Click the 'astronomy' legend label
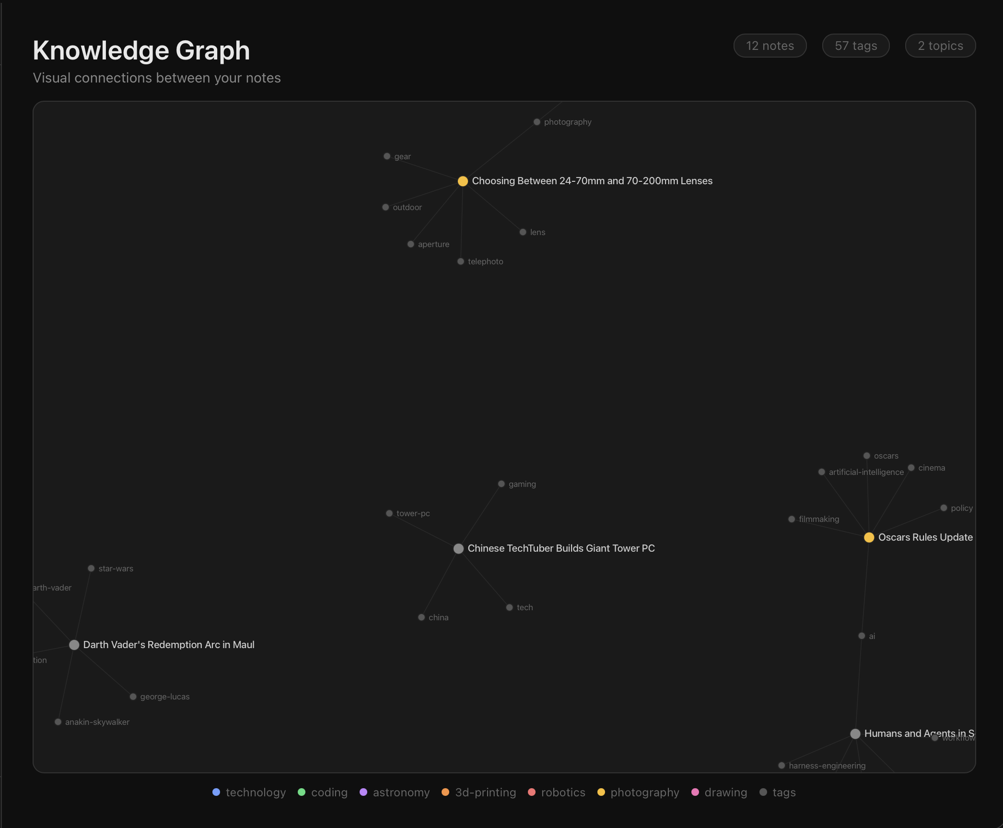1003x828 pixels. [x=401, y=793]
